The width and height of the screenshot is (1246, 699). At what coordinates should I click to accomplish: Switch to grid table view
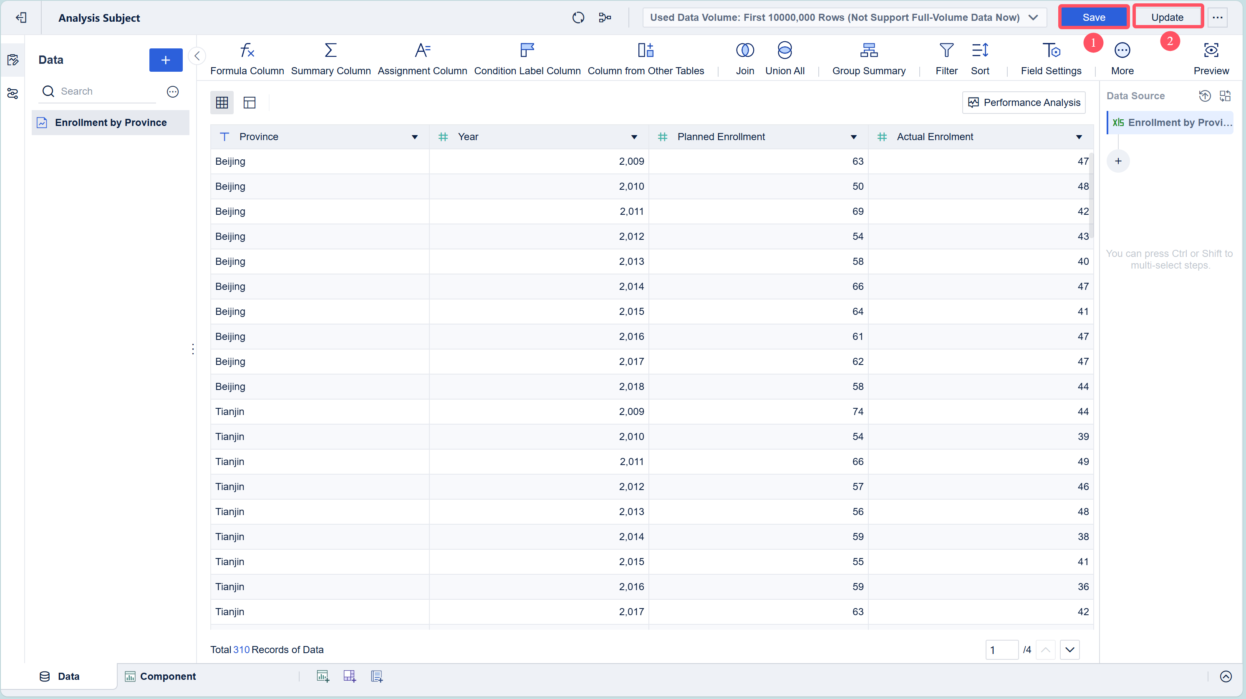[222, 103]
